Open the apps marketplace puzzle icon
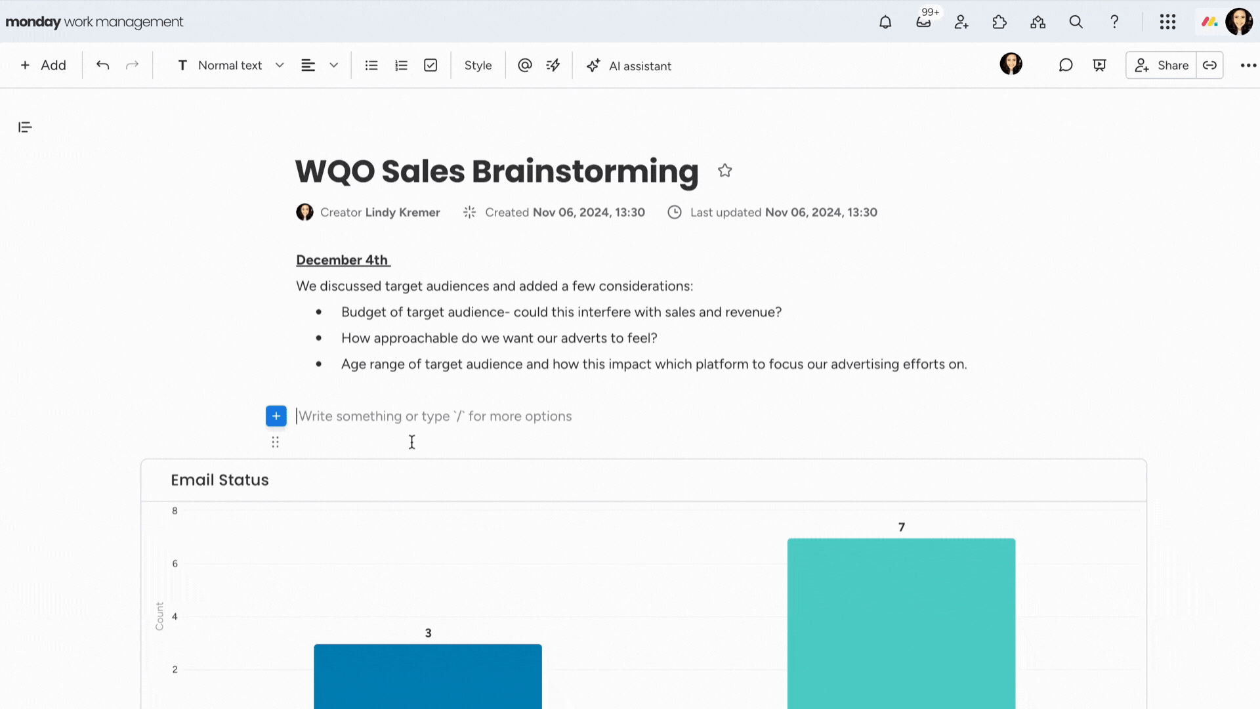Screen dimensions: 1260x709 [x=999, y=22]
